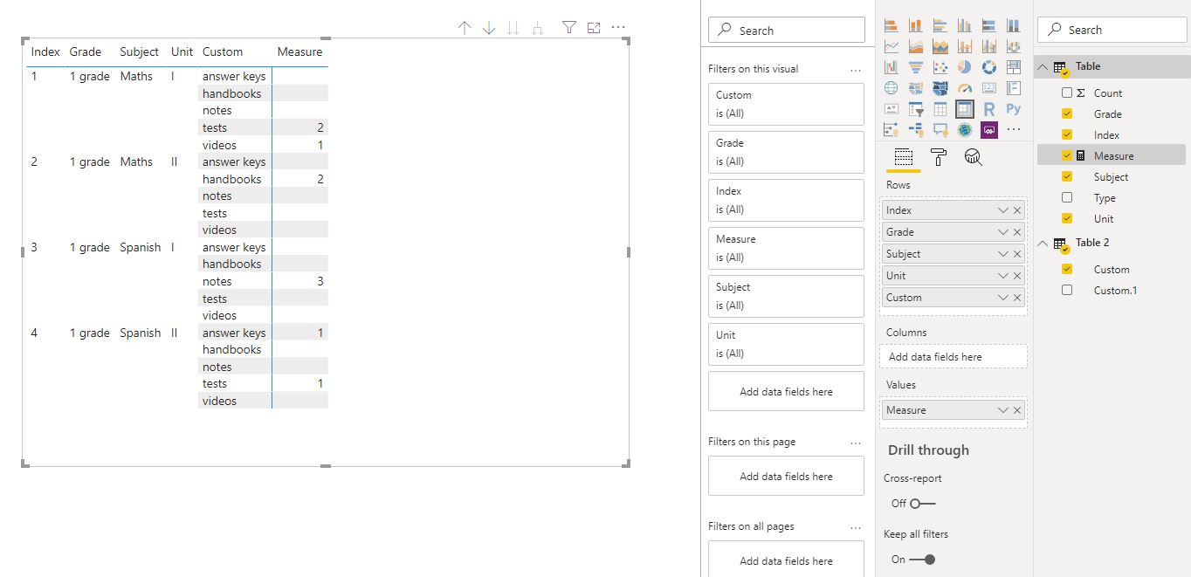1191x577 pixels.
Task: Open the Q&A visual
Action: point(940,130)
